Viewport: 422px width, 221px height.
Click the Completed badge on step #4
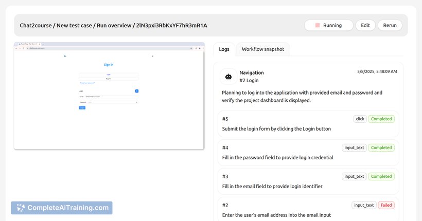click(381, 148)
